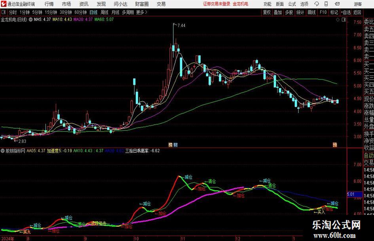Screen dimensions: 374x241
Task: Click the F10 company info button
Action: click(x=323, y=12)
